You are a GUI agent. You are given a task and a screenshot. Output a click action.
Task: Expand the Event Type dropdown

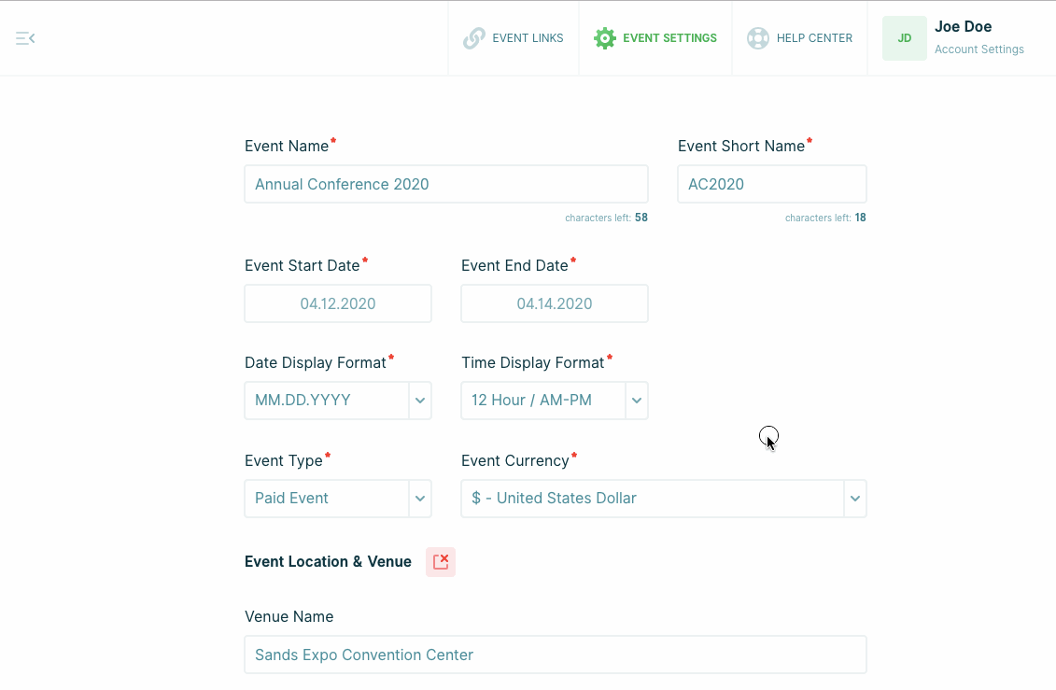coord(420,499)
